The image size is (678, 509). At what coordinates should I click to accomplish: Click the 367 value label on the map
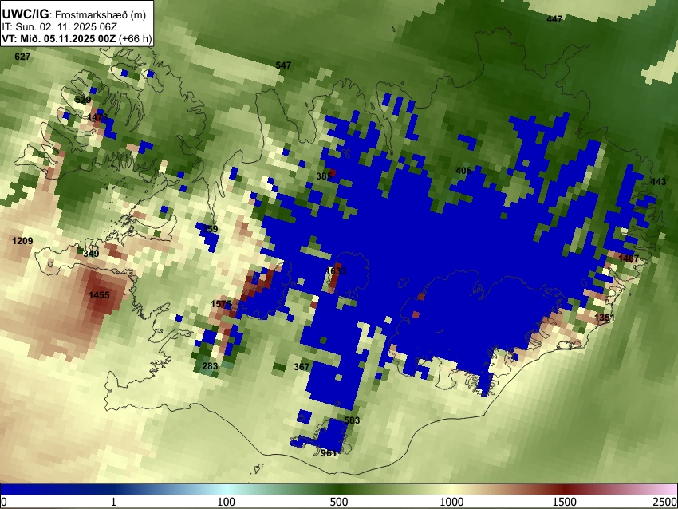(302, 367)
